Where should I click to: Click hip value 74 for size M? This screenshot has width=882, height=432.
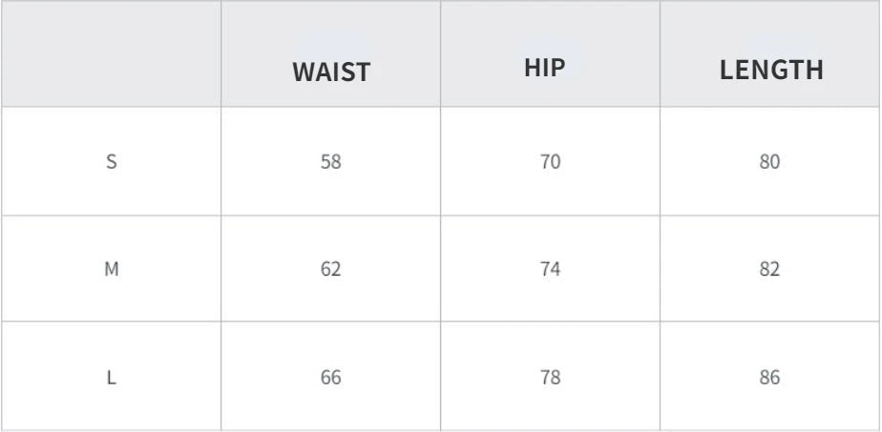point(550,269)
